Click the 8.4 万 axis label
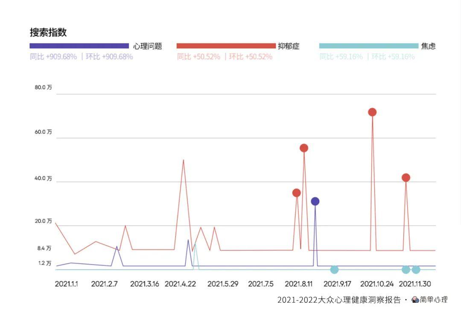The height and width of the screenshot is (310, 461). pos(44,248)
